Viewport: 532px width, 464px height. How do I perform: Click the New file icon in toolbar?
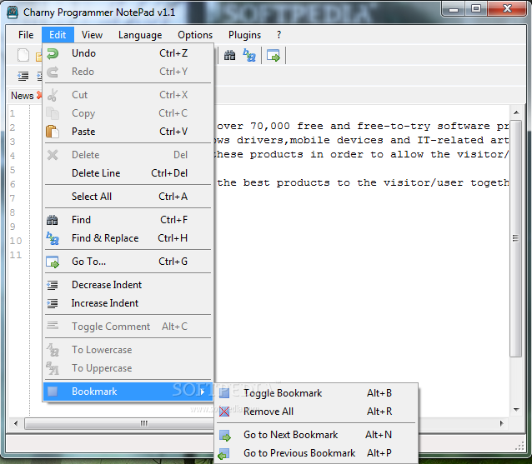(x=23, y=55)
